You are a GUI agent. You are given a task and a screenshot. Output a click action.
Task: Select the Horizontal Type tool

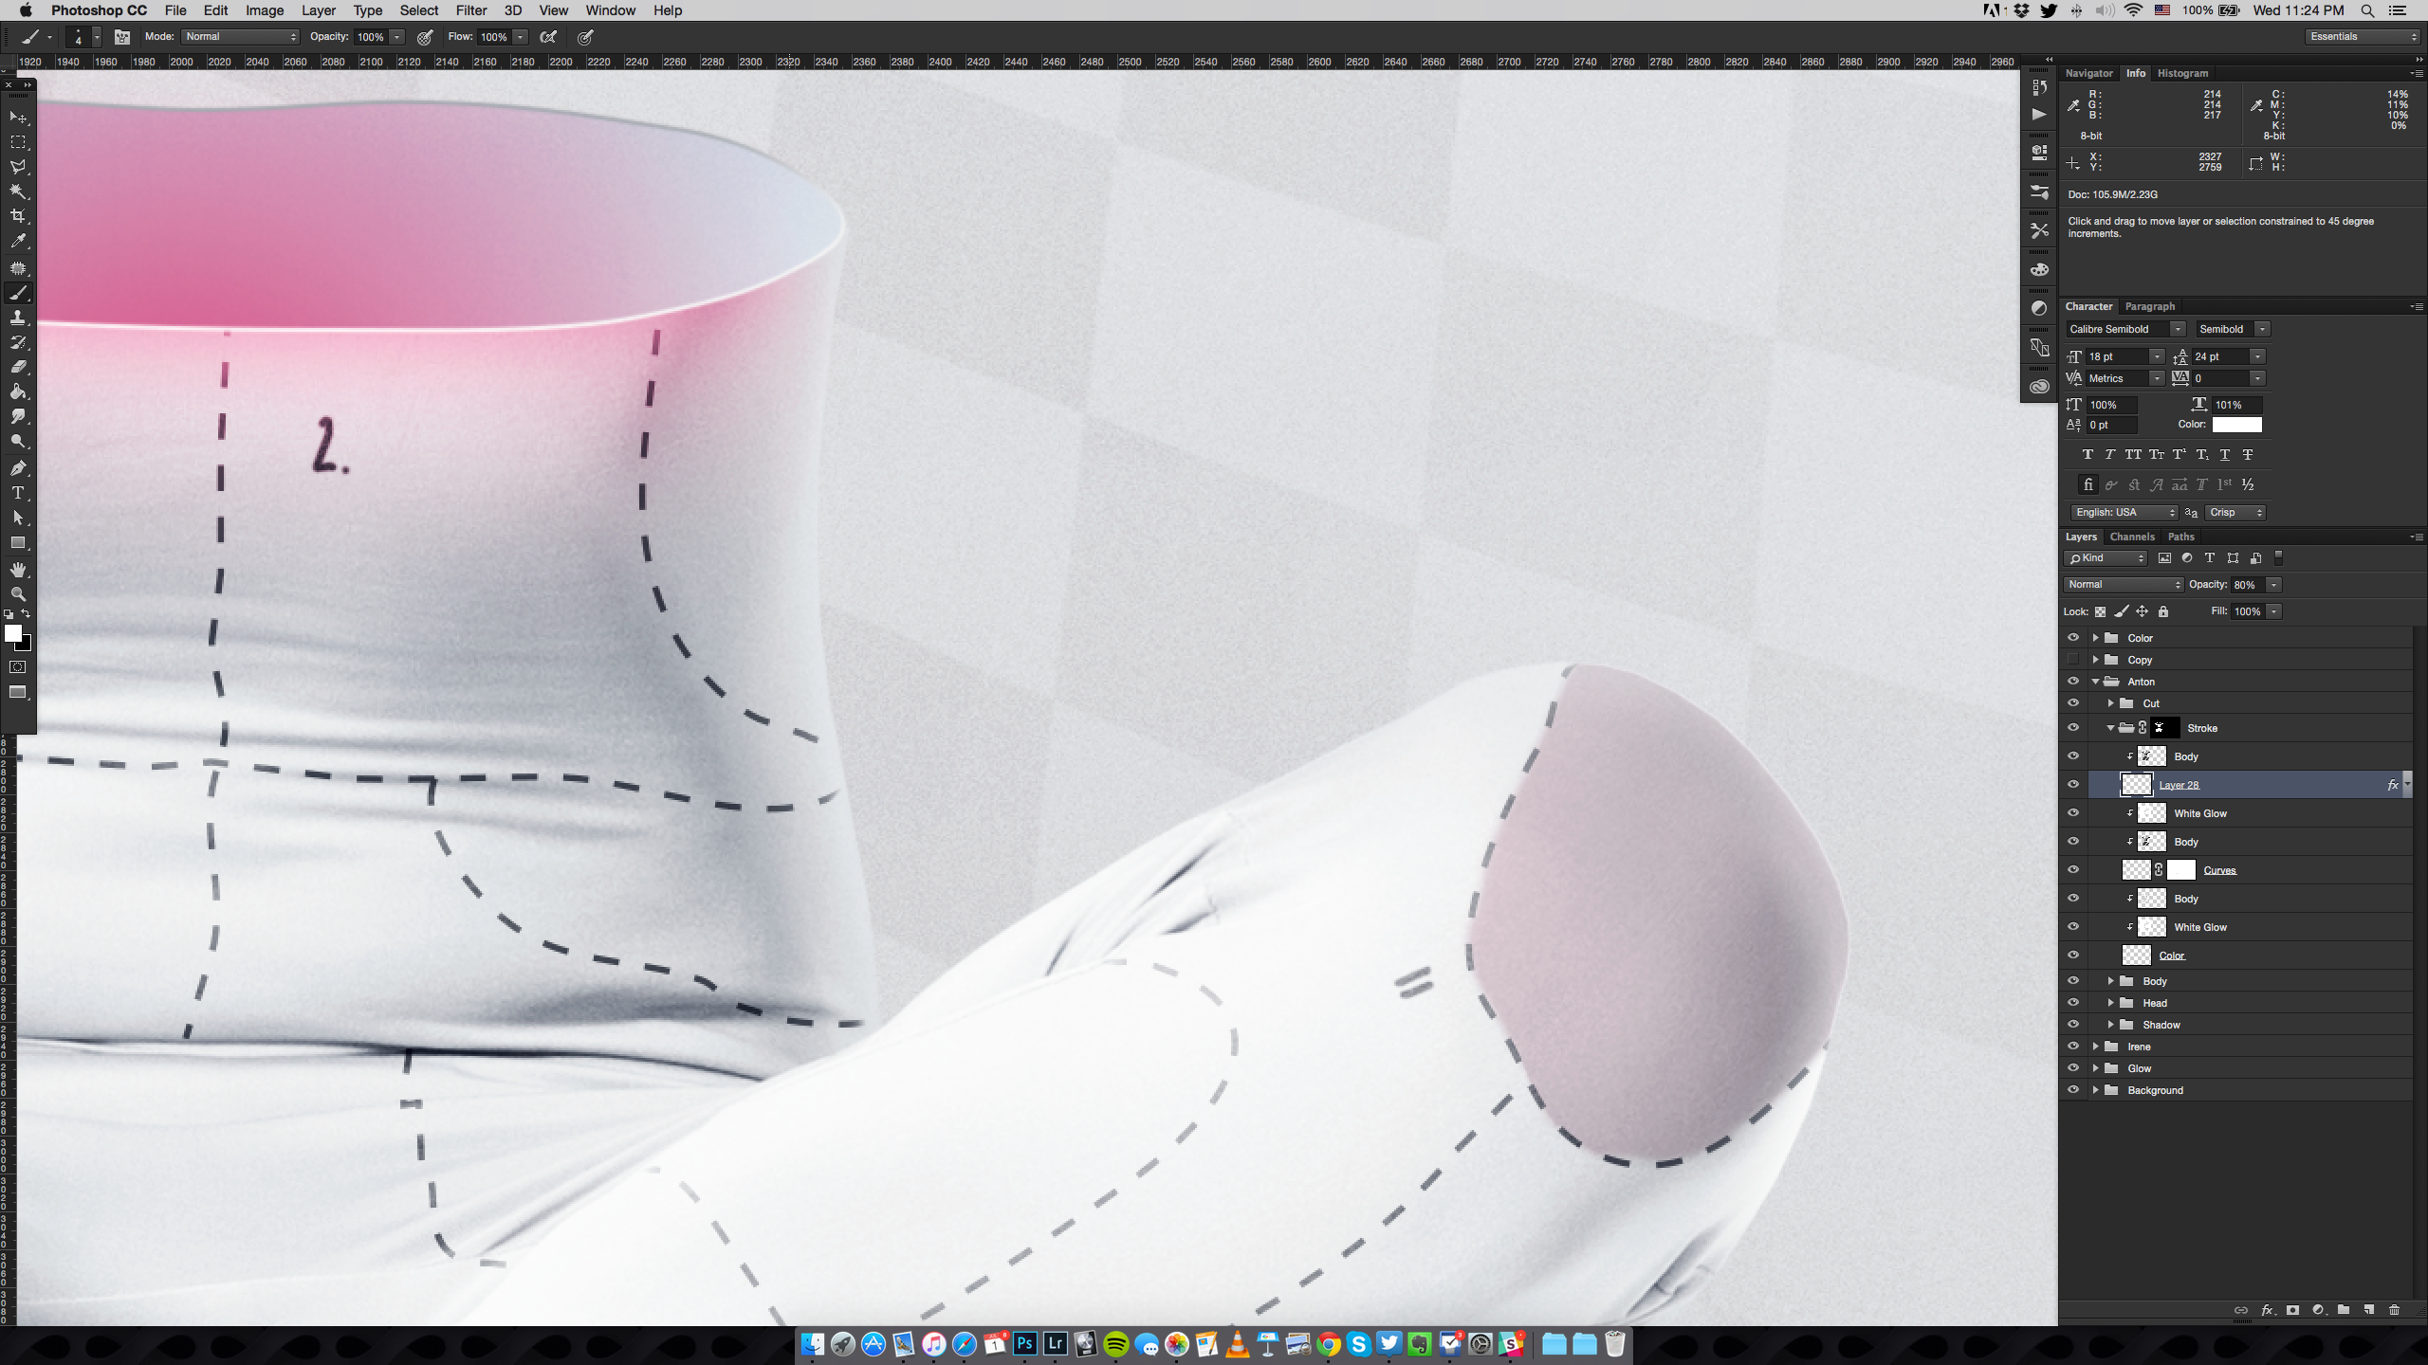[x=18, y=493]
